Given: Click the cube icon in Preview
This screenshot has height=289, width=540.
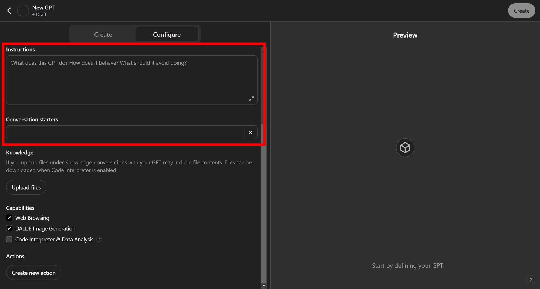Looking at the screenshot, I should click(x=405, y=148).
